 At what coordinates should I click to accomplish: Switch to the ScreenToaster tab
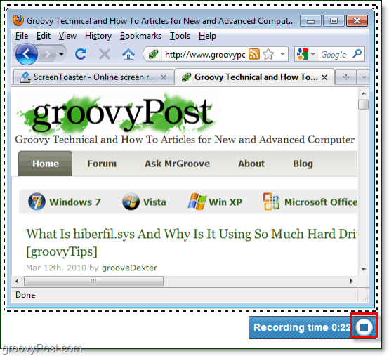(x=93, y=77)
